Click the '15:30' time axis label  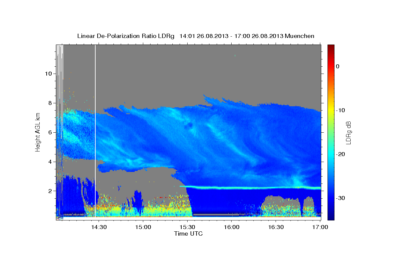click(x=187, y=227)
